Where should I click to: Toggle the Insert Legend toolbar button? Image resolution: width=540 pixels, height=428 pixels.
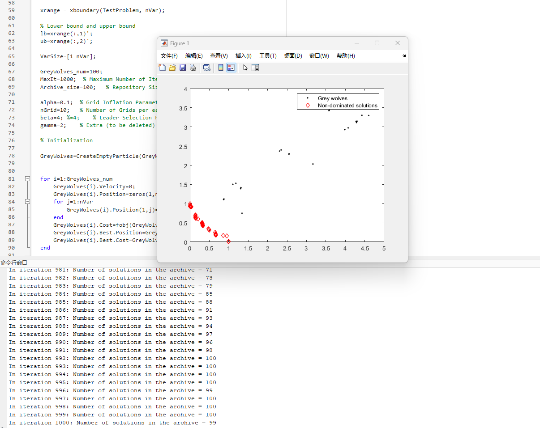231,68
